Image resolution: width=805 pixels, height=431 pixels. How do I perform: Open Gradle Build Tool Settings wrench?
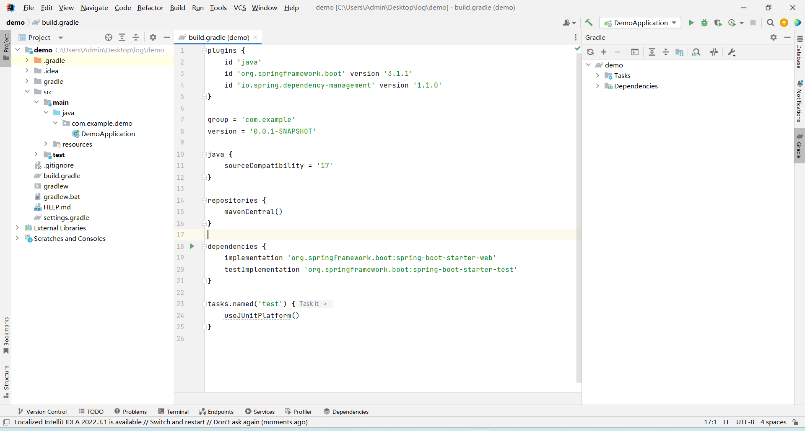click(732, 52)
